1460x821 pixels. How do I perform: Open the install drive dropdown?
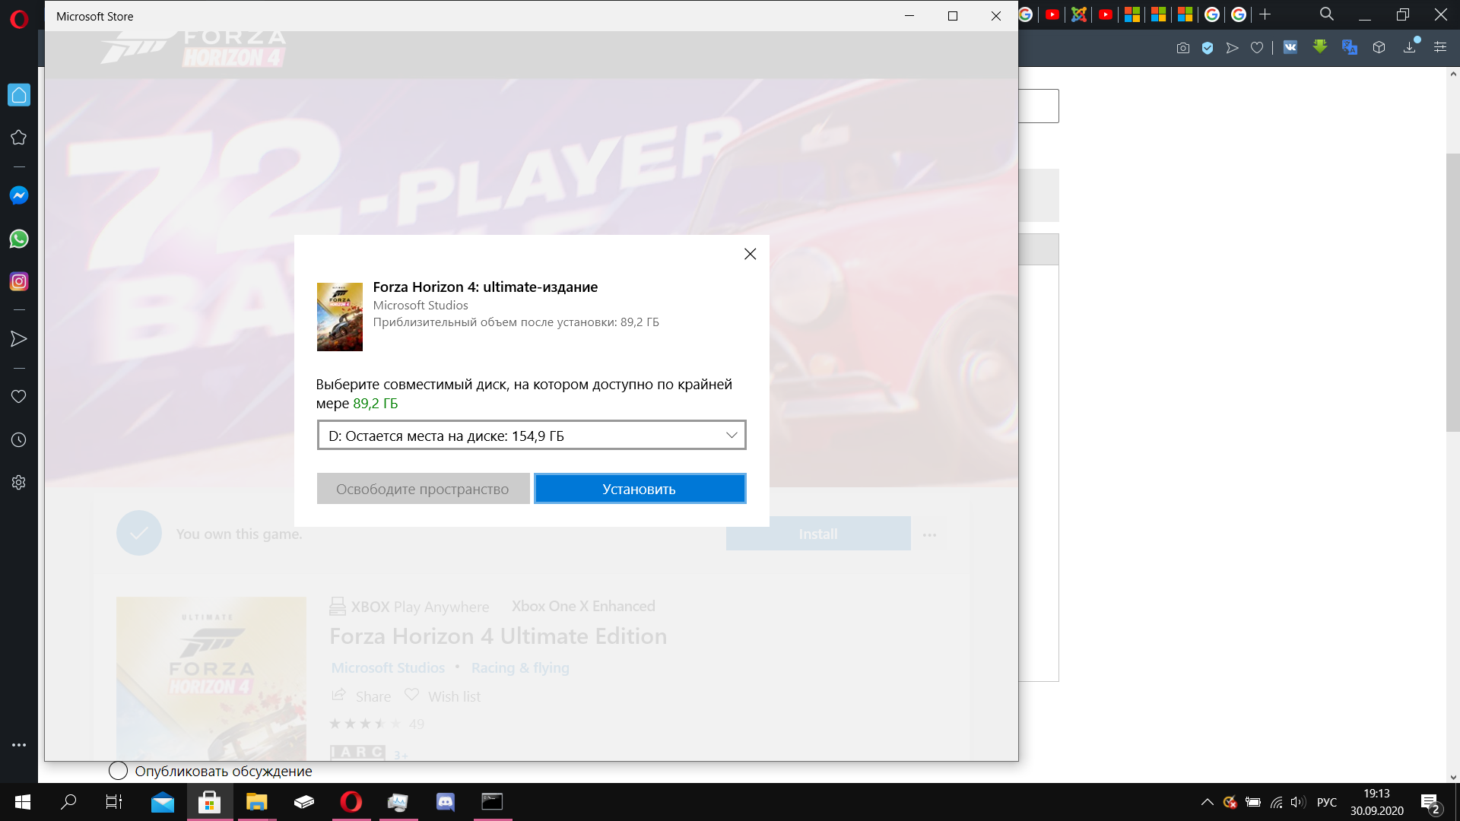tap(532, 436)
